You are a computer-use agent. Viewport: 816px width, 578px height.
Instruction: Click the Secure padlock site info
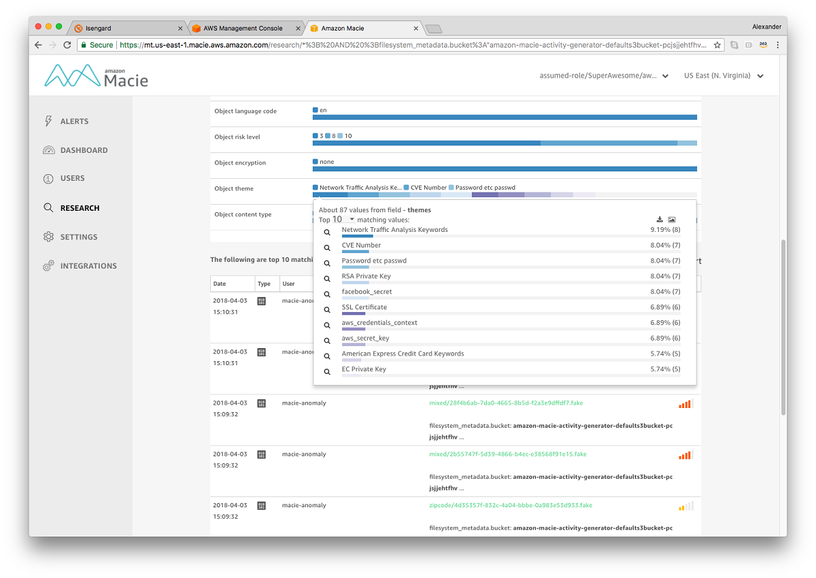pos(97,45)
